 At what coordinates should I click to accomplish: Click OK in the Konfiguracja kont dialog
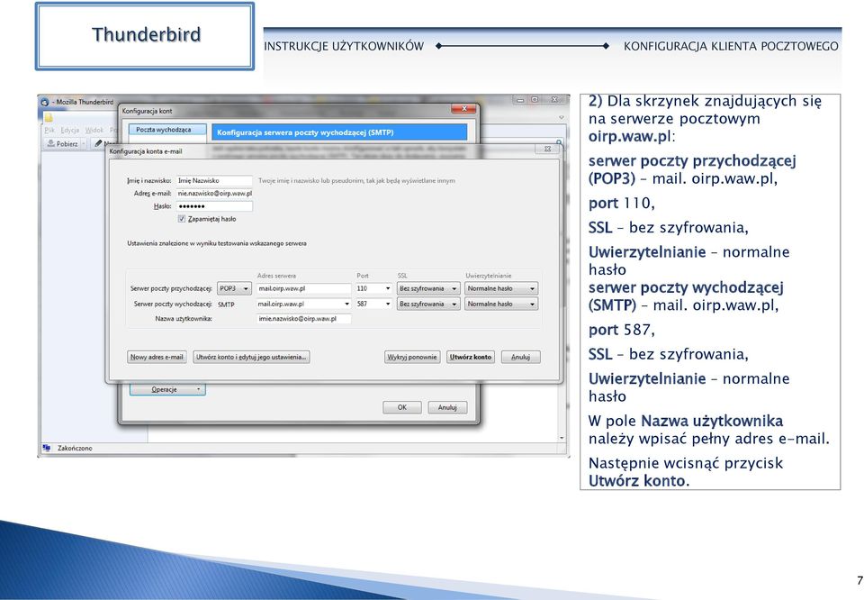click(x=402, y=407)
